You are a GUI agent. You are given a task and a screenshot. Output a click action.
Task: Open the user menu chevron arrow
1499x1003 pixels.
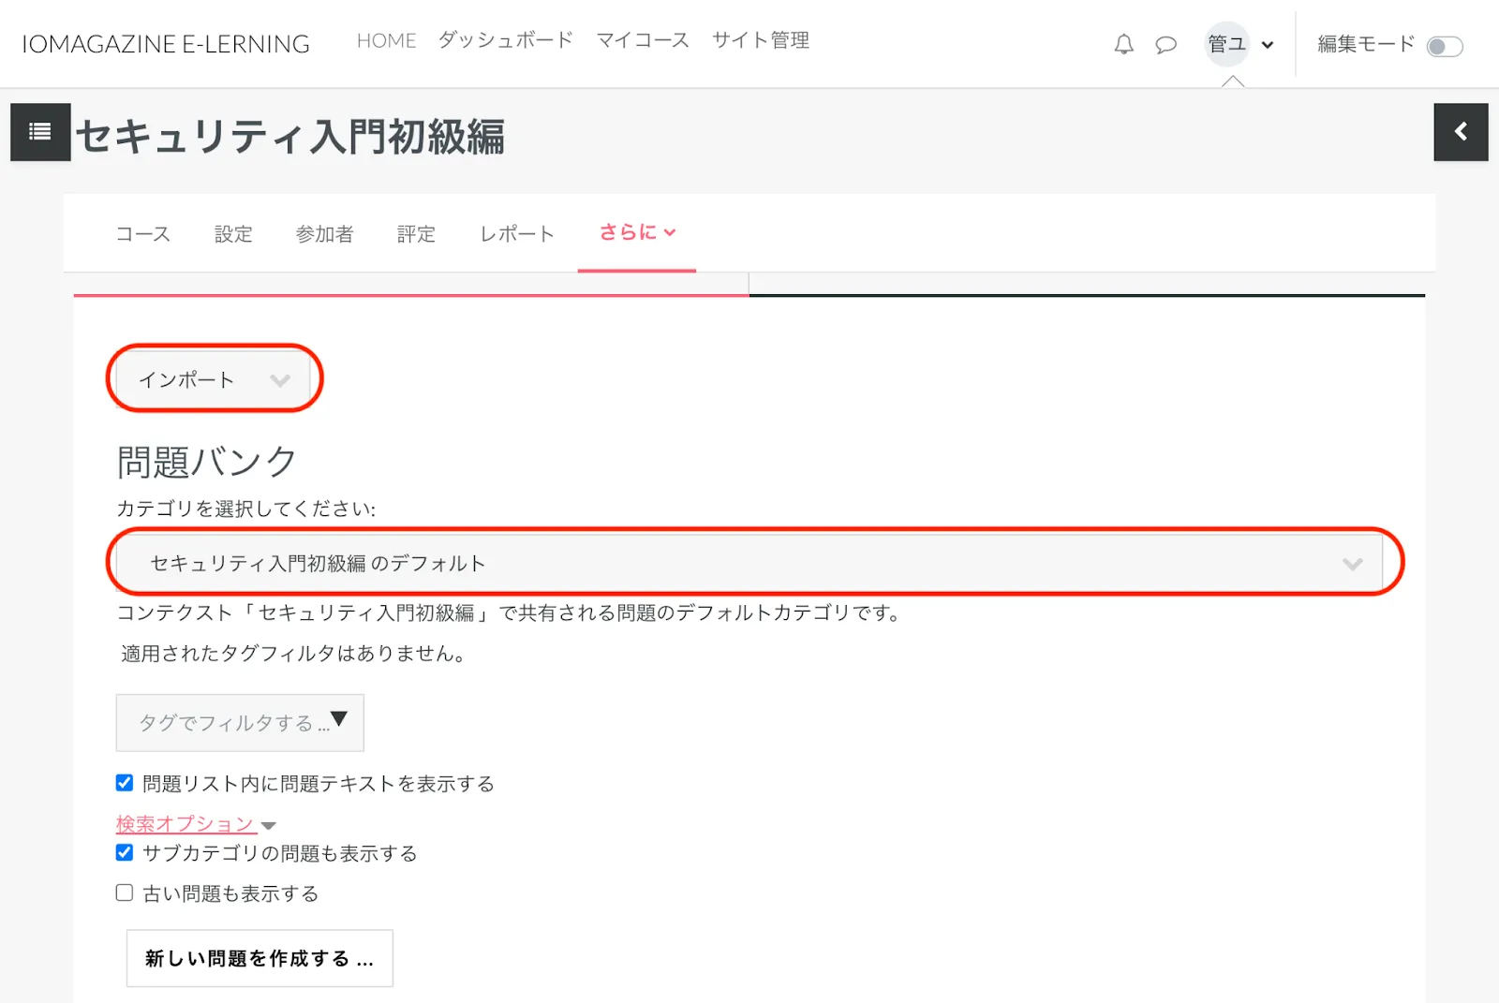pyautogui.click(x=1268, y=45)
